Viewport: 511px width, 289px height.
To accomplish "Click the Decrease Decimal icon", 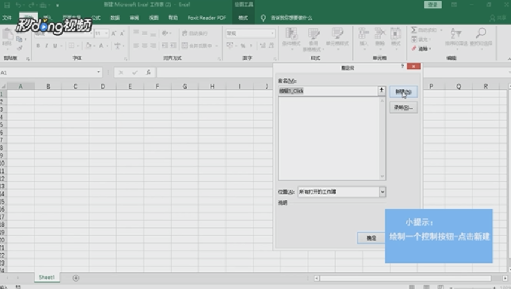I will click(x=271, y=46).
